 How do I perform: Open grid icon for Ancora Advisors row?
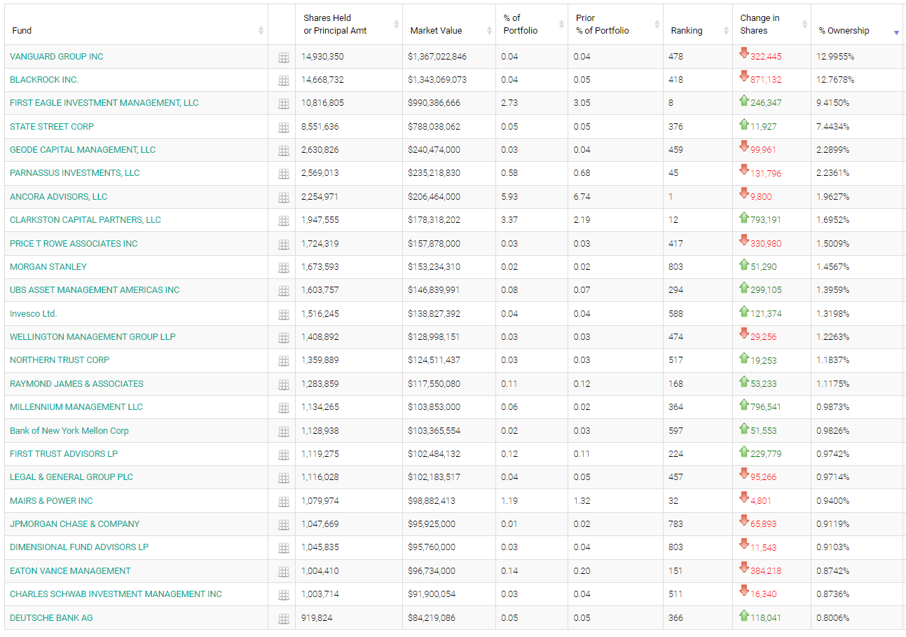coord(284,198)
